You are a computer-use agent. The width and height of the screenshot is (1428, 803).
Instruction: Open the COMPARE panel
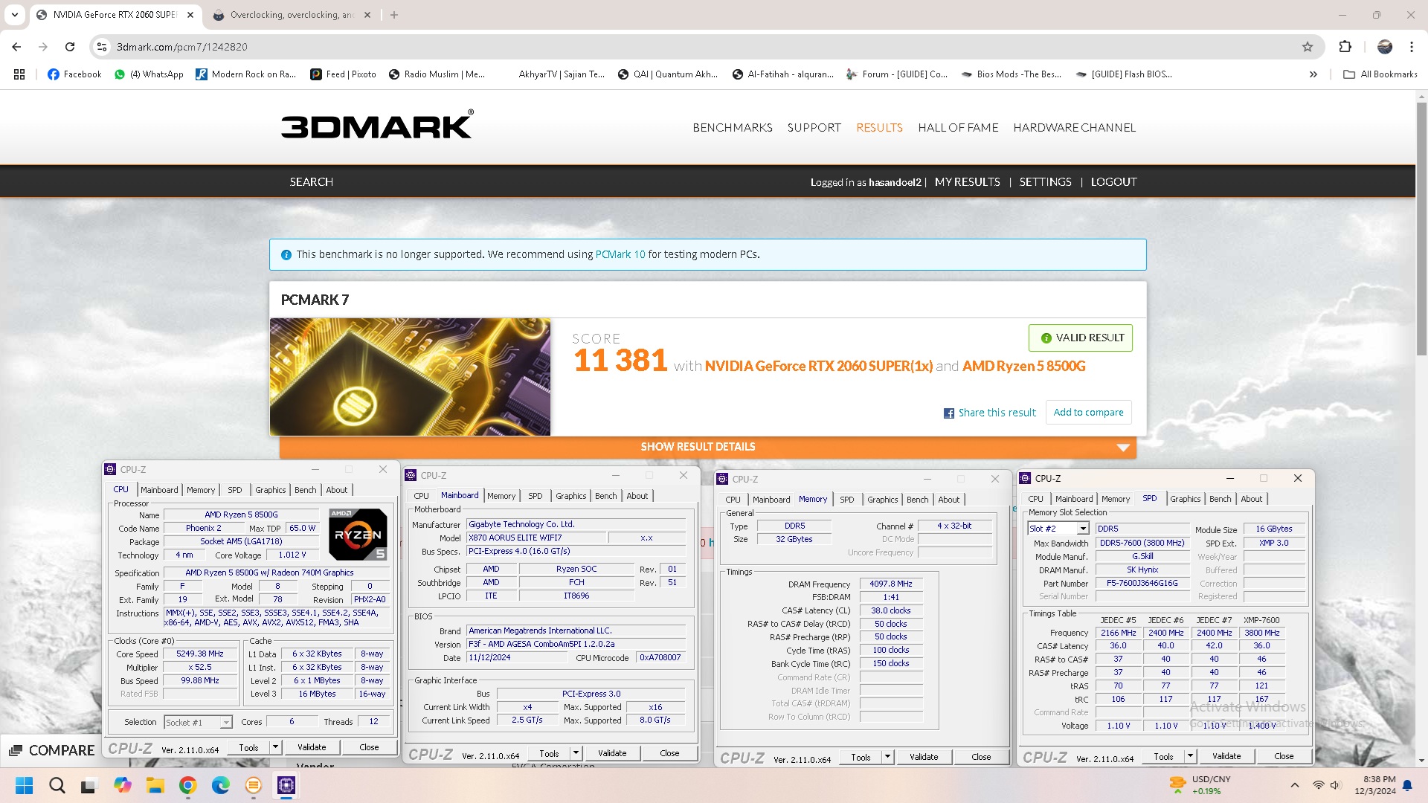click(x=52, y=750)
